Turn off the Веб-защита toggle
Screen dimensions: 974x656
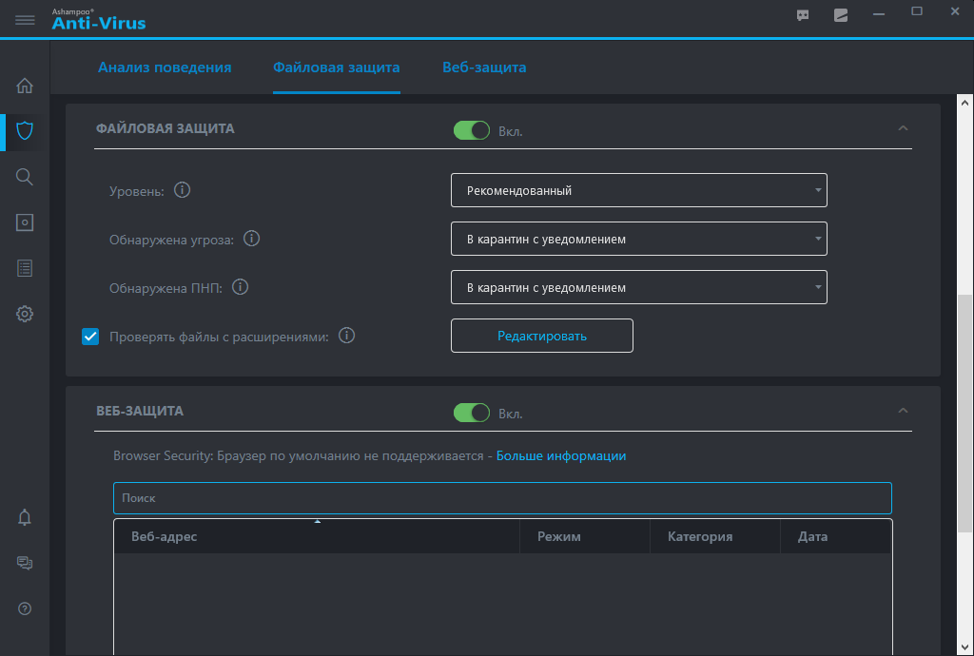[472, 413]
